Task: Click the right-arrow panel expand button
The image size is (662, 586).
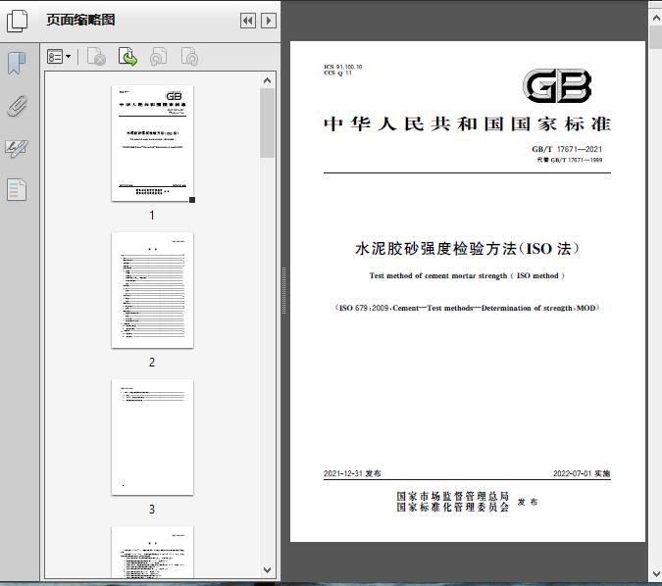Action: [269, 21]
